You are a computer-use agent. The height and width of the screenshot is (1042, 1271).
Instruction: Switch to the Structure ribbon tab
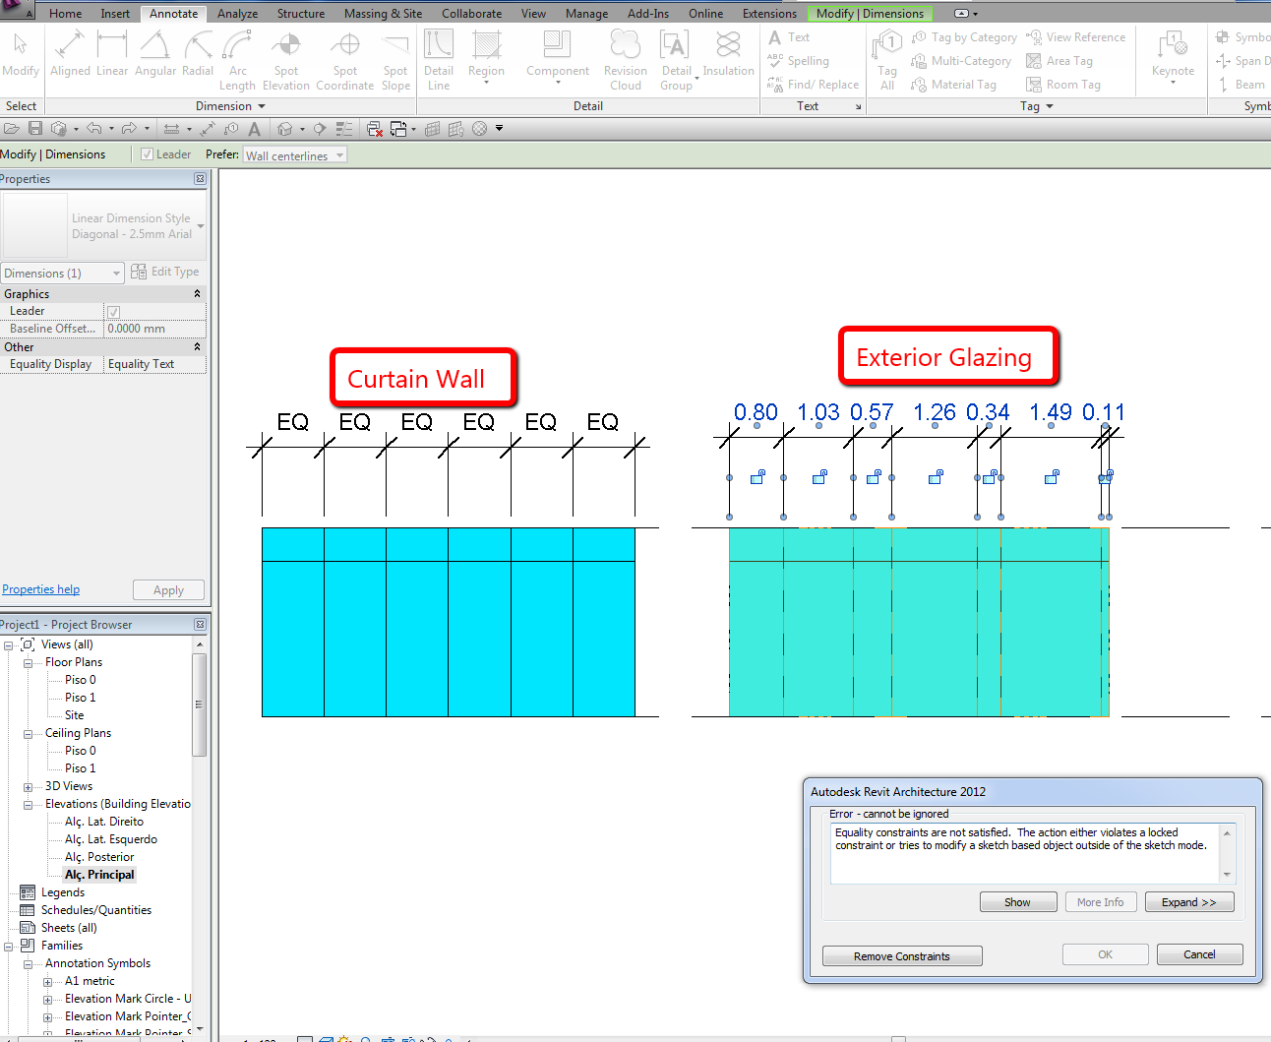click(x=300, y=14)
